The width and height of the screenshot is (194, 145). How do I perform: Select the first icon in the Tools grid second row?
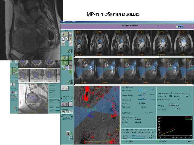click(63, 39)
